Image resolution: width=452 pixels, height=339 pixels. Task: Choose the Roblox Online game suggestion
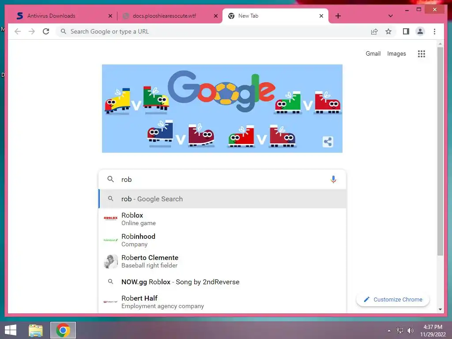tap(222, 219)
